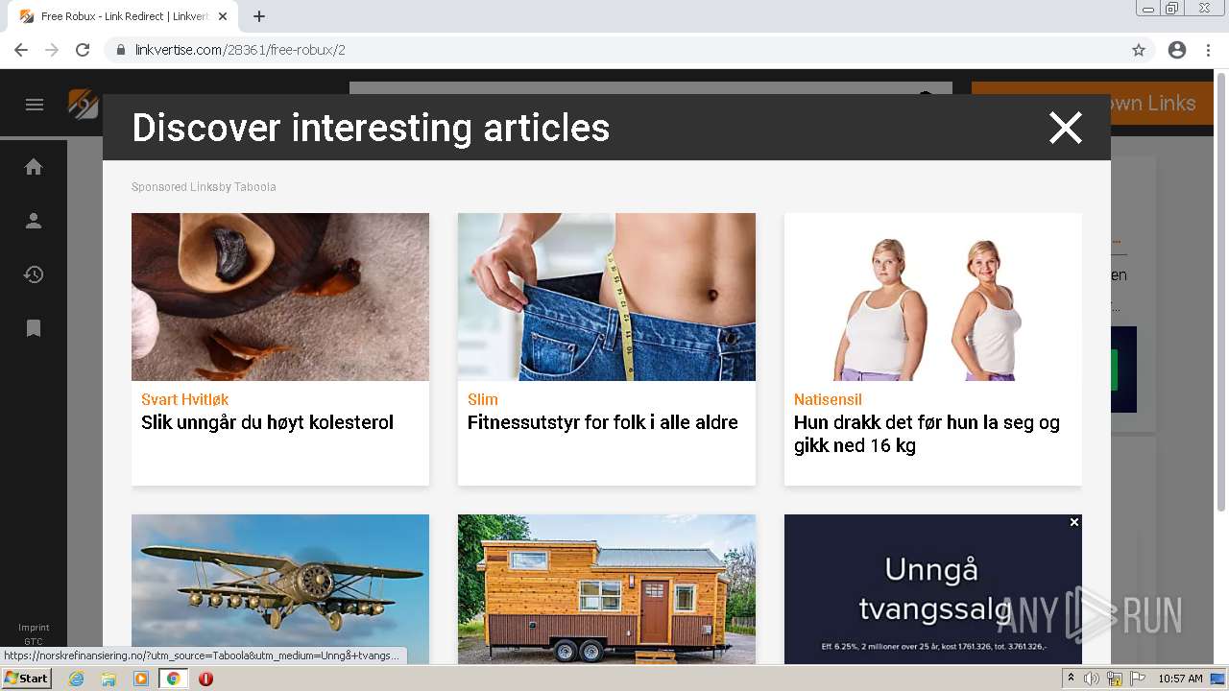
Task: Open Action Center flag icon in tray
Action: coord(1137,679)
